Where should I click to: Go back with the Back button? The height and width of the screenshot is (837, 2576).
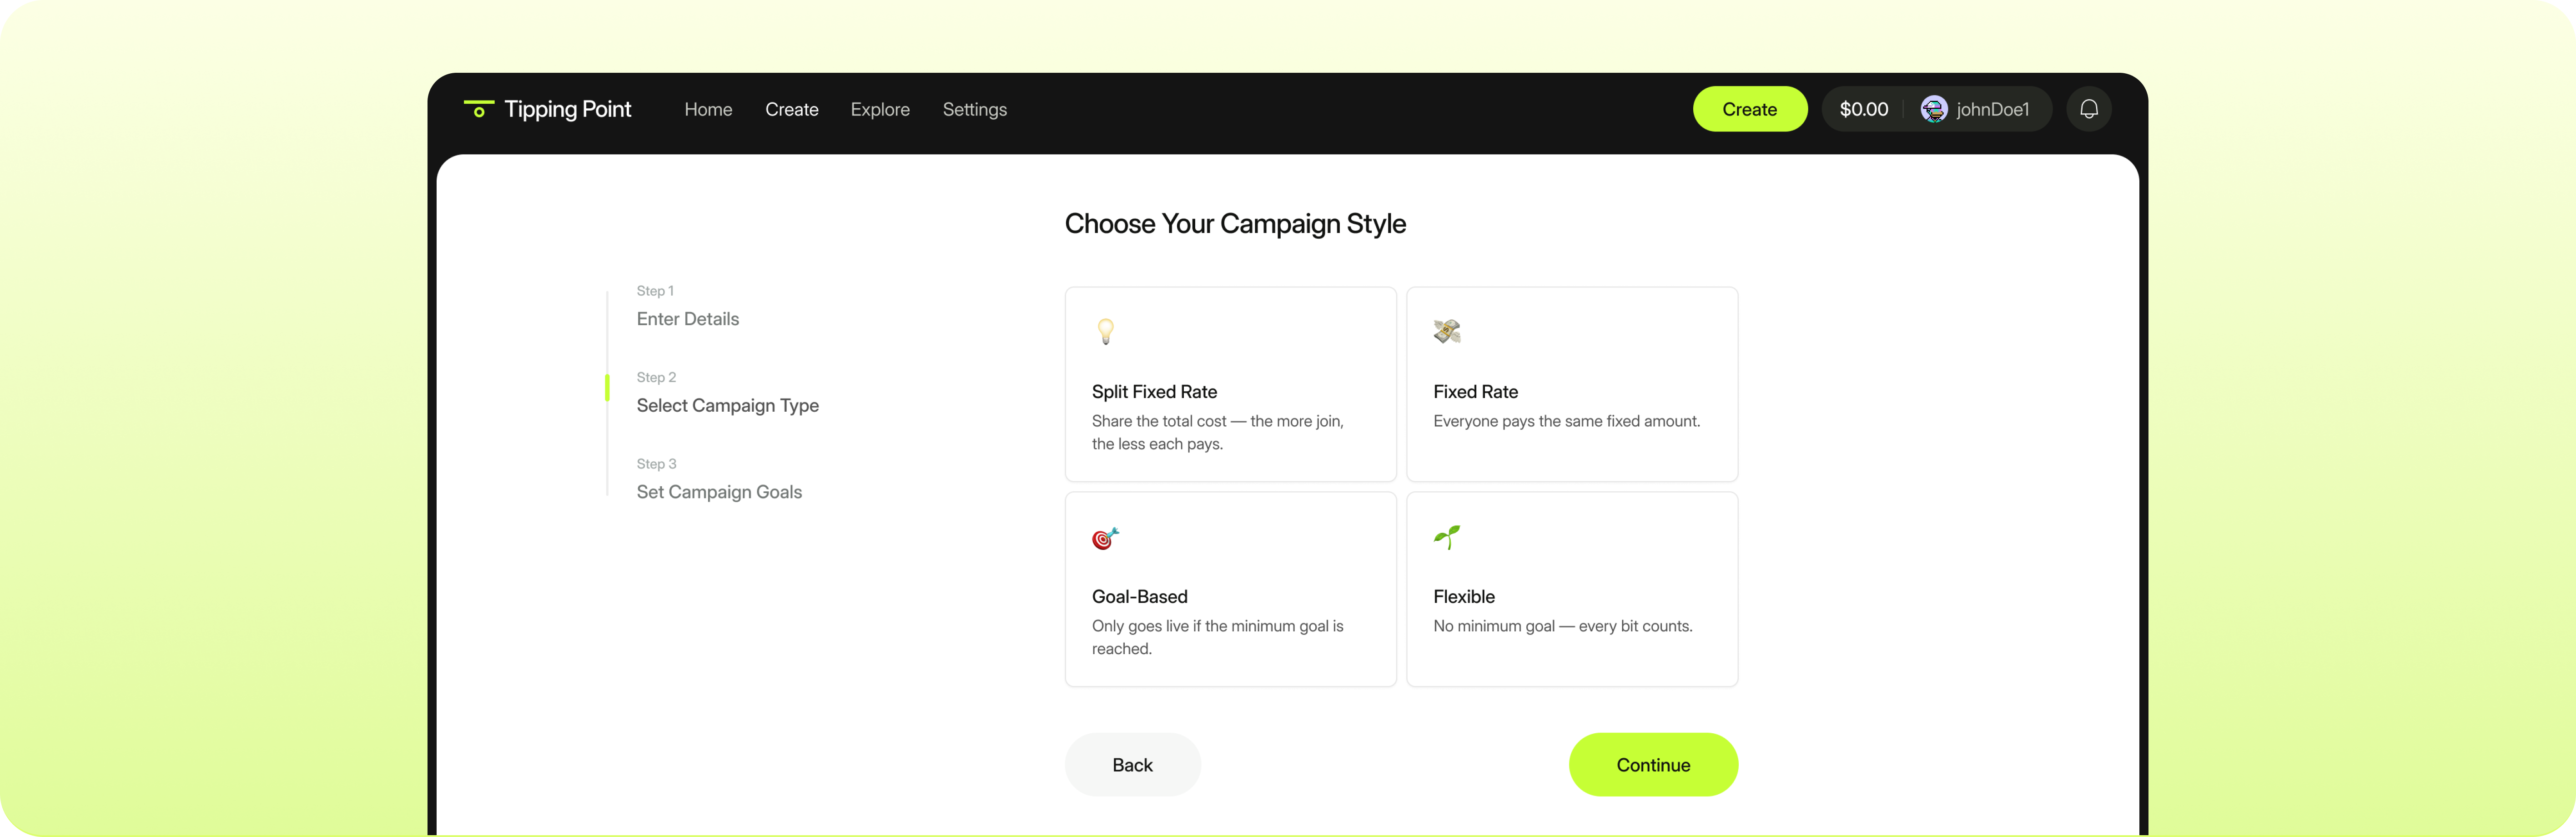[x=1132, y=765]
